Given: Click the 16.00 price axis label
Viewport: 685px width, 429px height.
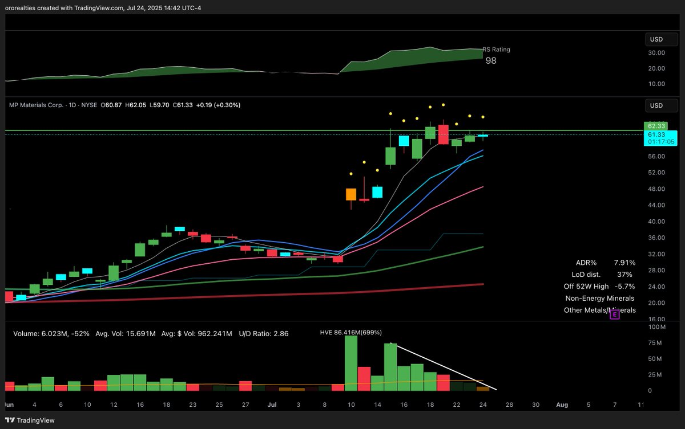Looking at the screenshot, I should (656, 320).
